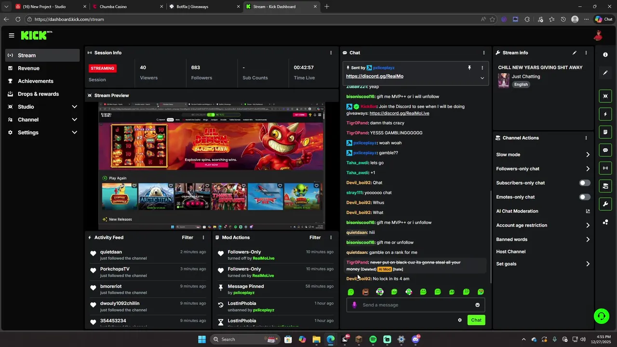Viewport: 617px width, 347px height.
Task: Click the wrench icon in the right rail
Action: (605, 204)
